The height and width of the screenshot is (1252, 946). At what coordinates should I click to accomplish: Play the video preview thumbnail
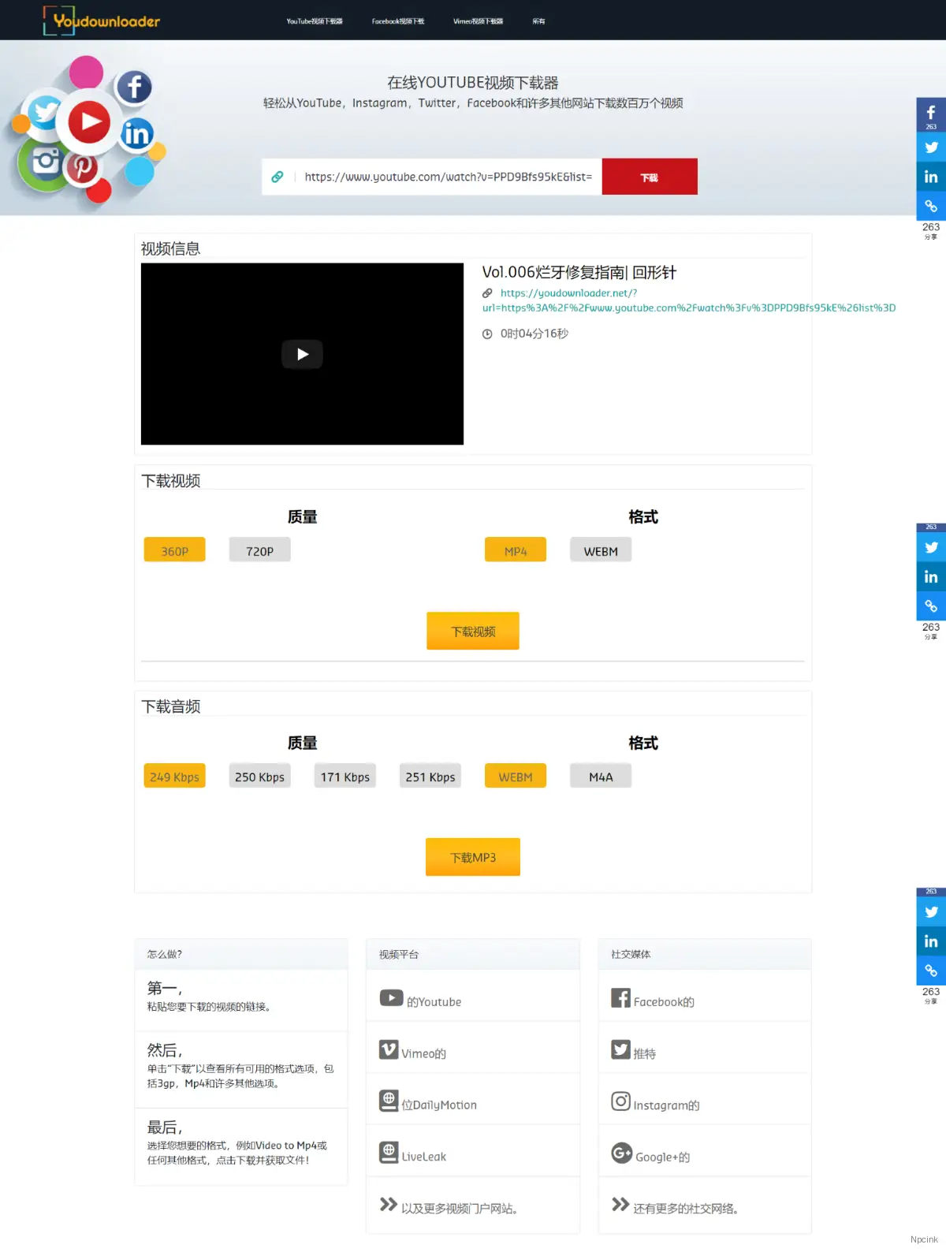tap(302, 354)
